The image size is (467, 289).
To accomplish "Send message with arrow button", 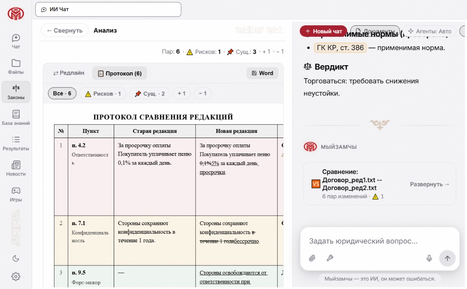I will [x=447, y=259].
